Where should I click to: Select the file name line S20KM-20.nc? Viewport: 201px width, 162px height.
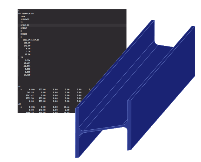tap(28, 14)
